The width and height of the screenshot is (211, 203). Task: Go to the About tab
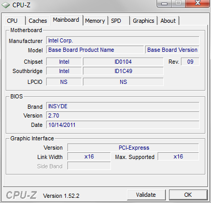168,21
